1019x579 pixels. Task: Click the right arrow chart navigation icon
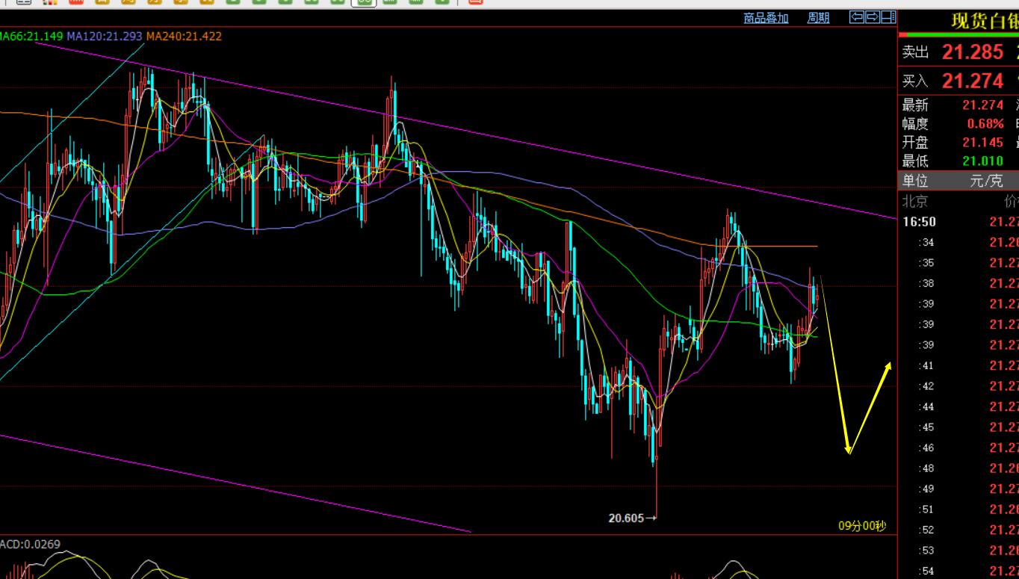pyautogui.click(x=873, y=17)
